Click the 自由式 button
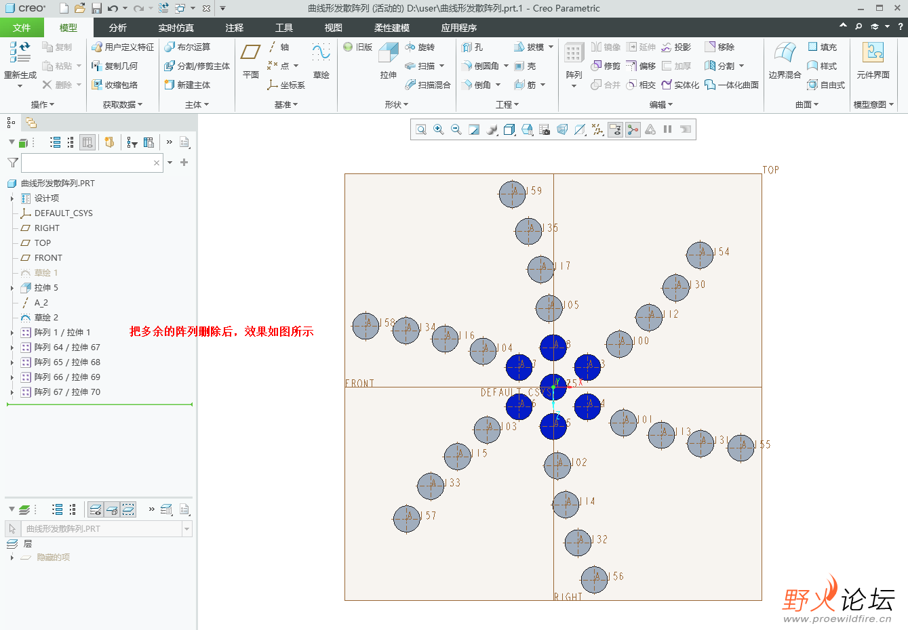Viewport: 908px width, 630px height. [x=826, y=85]
